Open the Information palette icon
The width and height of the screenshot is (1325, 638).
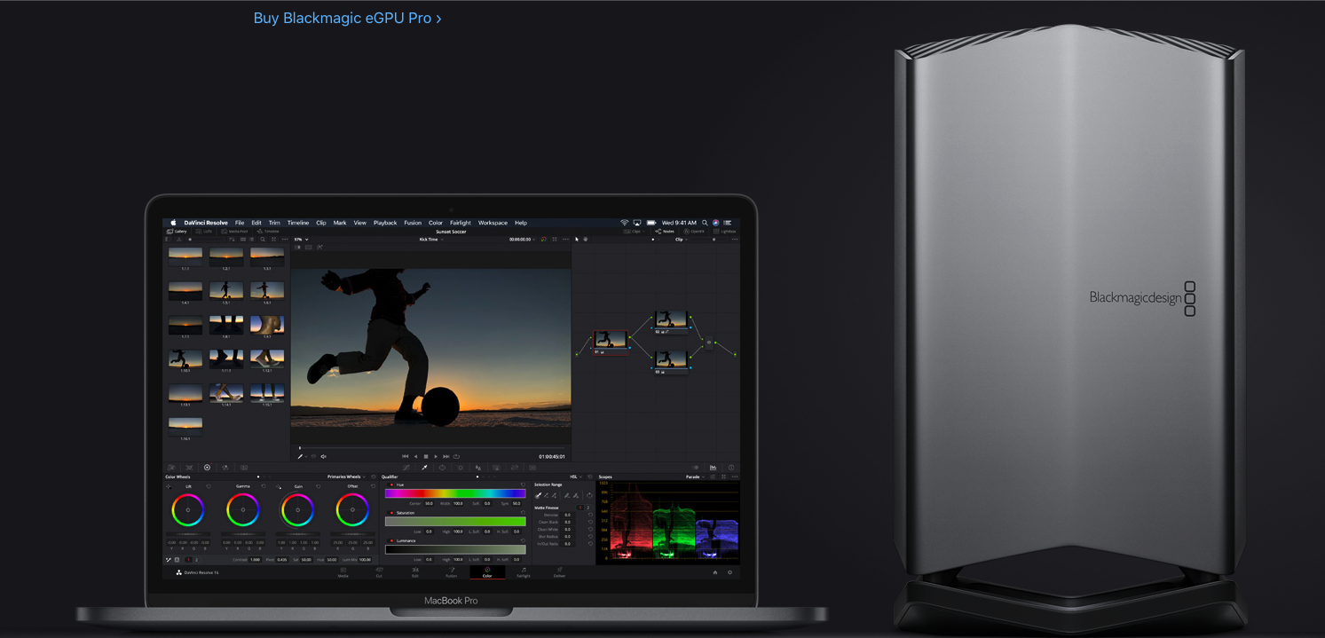(731, 468)
